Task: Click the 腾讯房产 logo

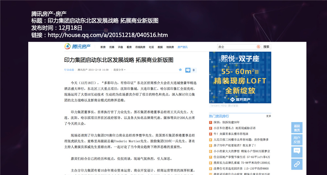Action: tap(77, 47)
